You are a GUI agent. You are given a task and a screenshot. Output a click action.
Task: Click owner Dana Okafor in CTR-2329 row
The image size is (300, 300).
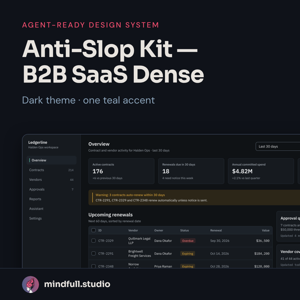click(x=163, y=240)
